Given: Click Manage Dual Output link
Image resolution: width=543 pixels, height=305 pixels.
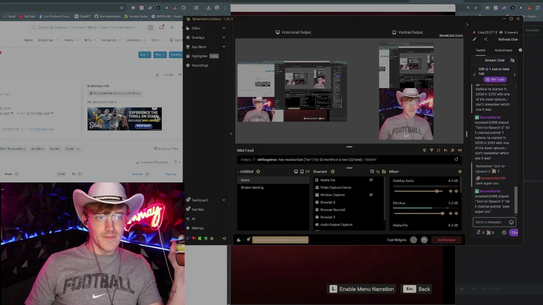Looking at the screenshot, I should click(451, 35).
